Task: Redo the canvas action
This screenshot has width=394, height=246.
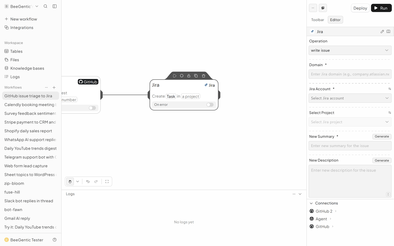Action: pyautogui.click(x=96, y=181)
